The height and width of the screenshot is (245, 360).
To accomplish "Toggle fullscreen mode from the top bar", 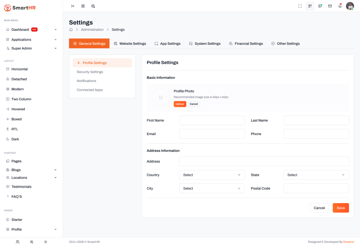I will tap(300, 6).
